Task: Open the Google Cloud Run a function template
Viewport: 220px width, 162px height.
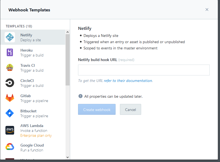Action: [x=33, y=147]
